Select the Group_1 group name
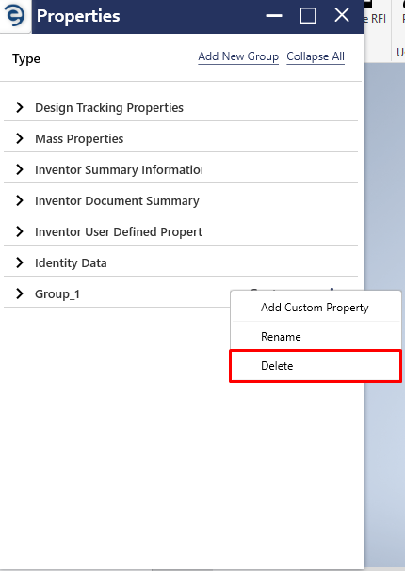405x571 pixels. pos(57,293)
